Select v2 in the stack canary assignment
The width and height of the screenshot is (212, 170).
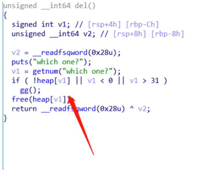16,53
